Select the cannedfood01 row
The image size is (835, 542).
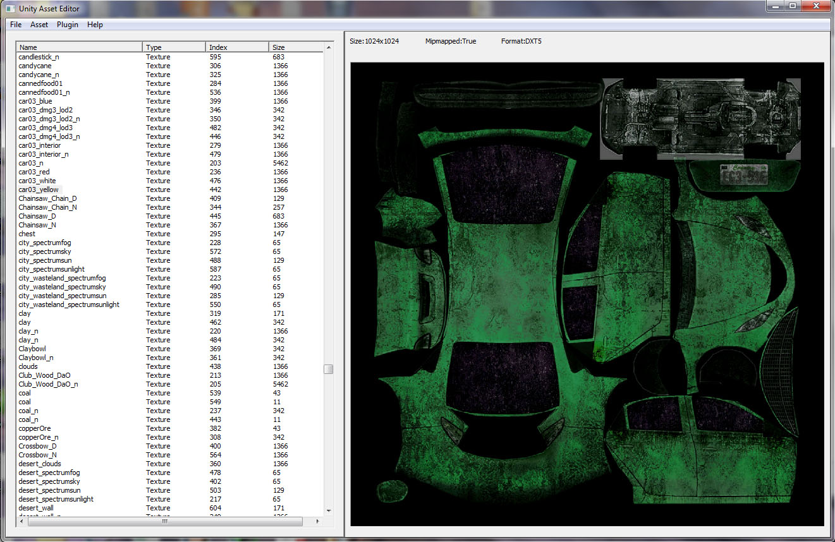pos(169,83)
